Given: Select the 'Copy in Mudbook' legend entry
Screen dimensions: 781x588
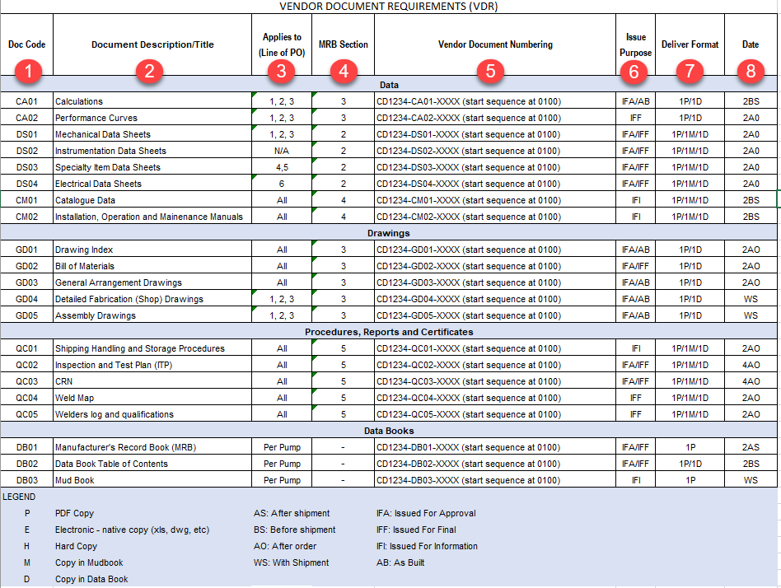Looking at the screenshot, I should (89, 562).
